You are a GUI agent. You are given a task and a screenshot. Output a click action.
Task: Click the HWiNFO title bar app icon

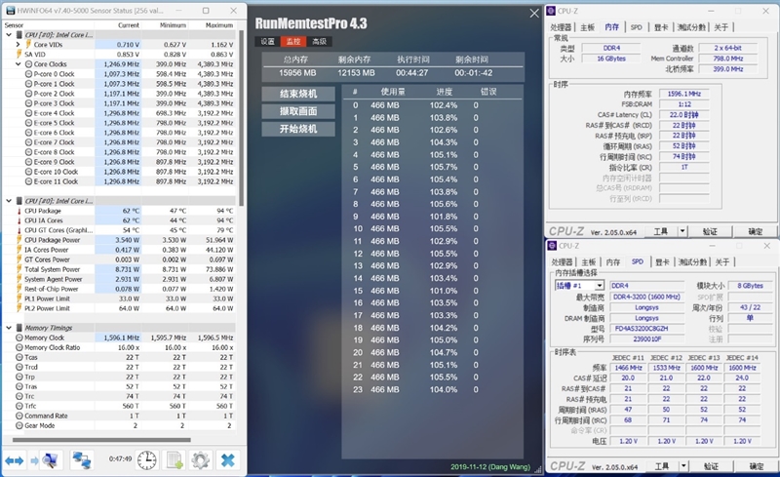10,11
